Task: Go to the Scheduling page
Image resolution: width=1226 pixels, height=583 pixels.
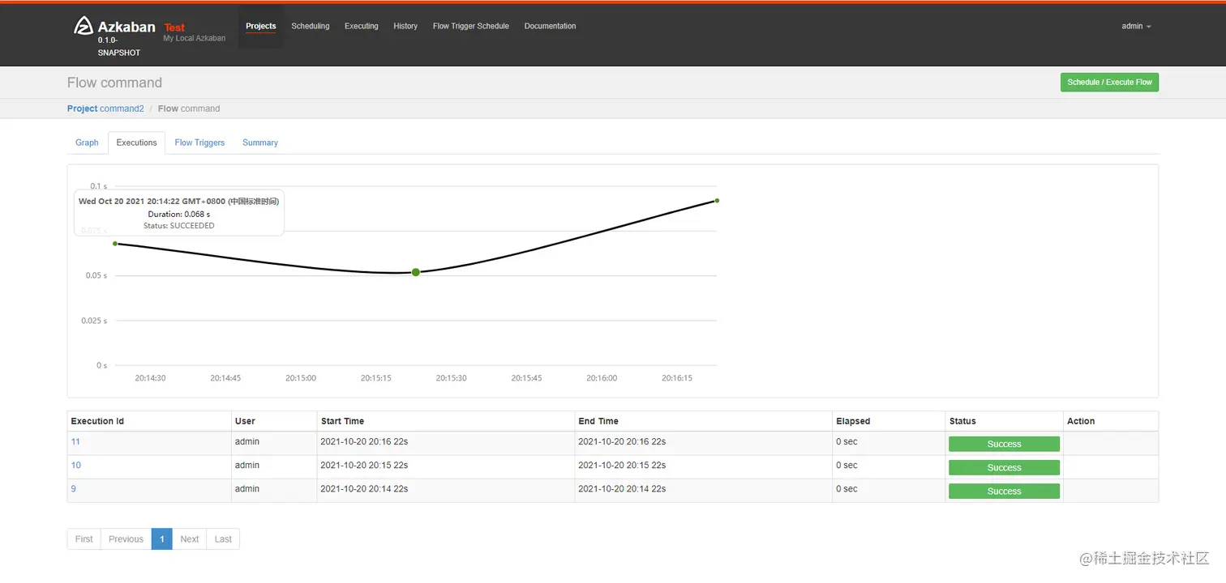Action: click(x=311, y=26)
